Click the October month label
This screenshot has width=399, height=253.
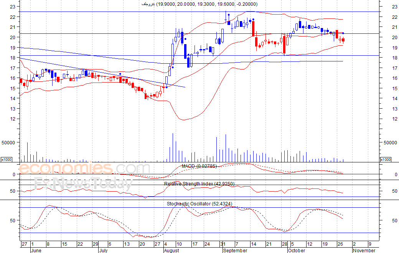(x=297, y=250)
